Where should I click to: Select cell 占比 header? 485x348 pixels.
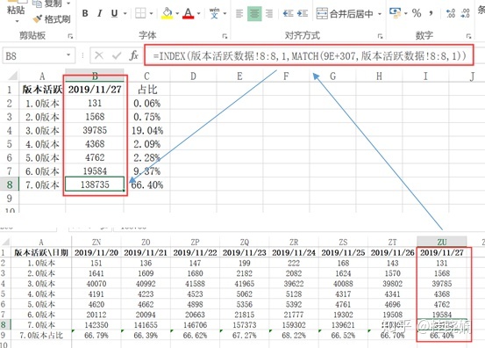coord(147,90)
